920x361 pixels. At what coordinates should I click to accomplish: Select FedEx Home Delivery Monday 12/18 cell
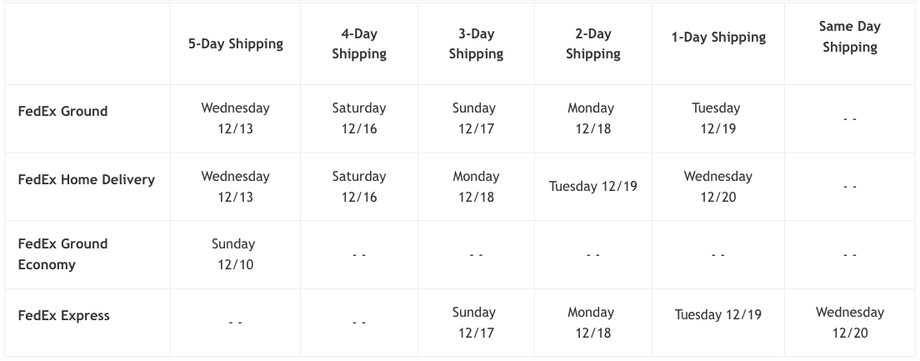[476, 187]
